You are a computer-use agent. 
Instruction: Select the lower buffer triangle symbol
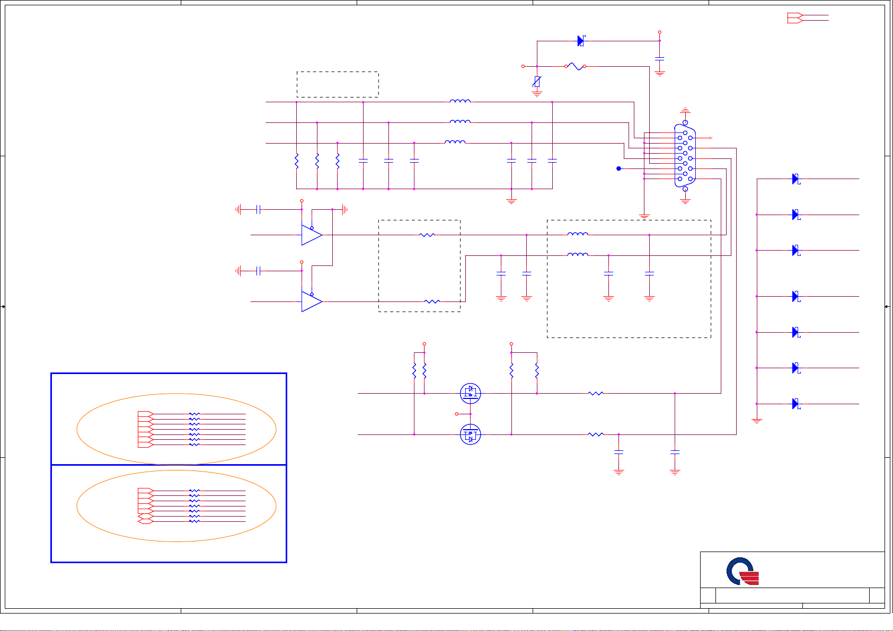(312, 301)
